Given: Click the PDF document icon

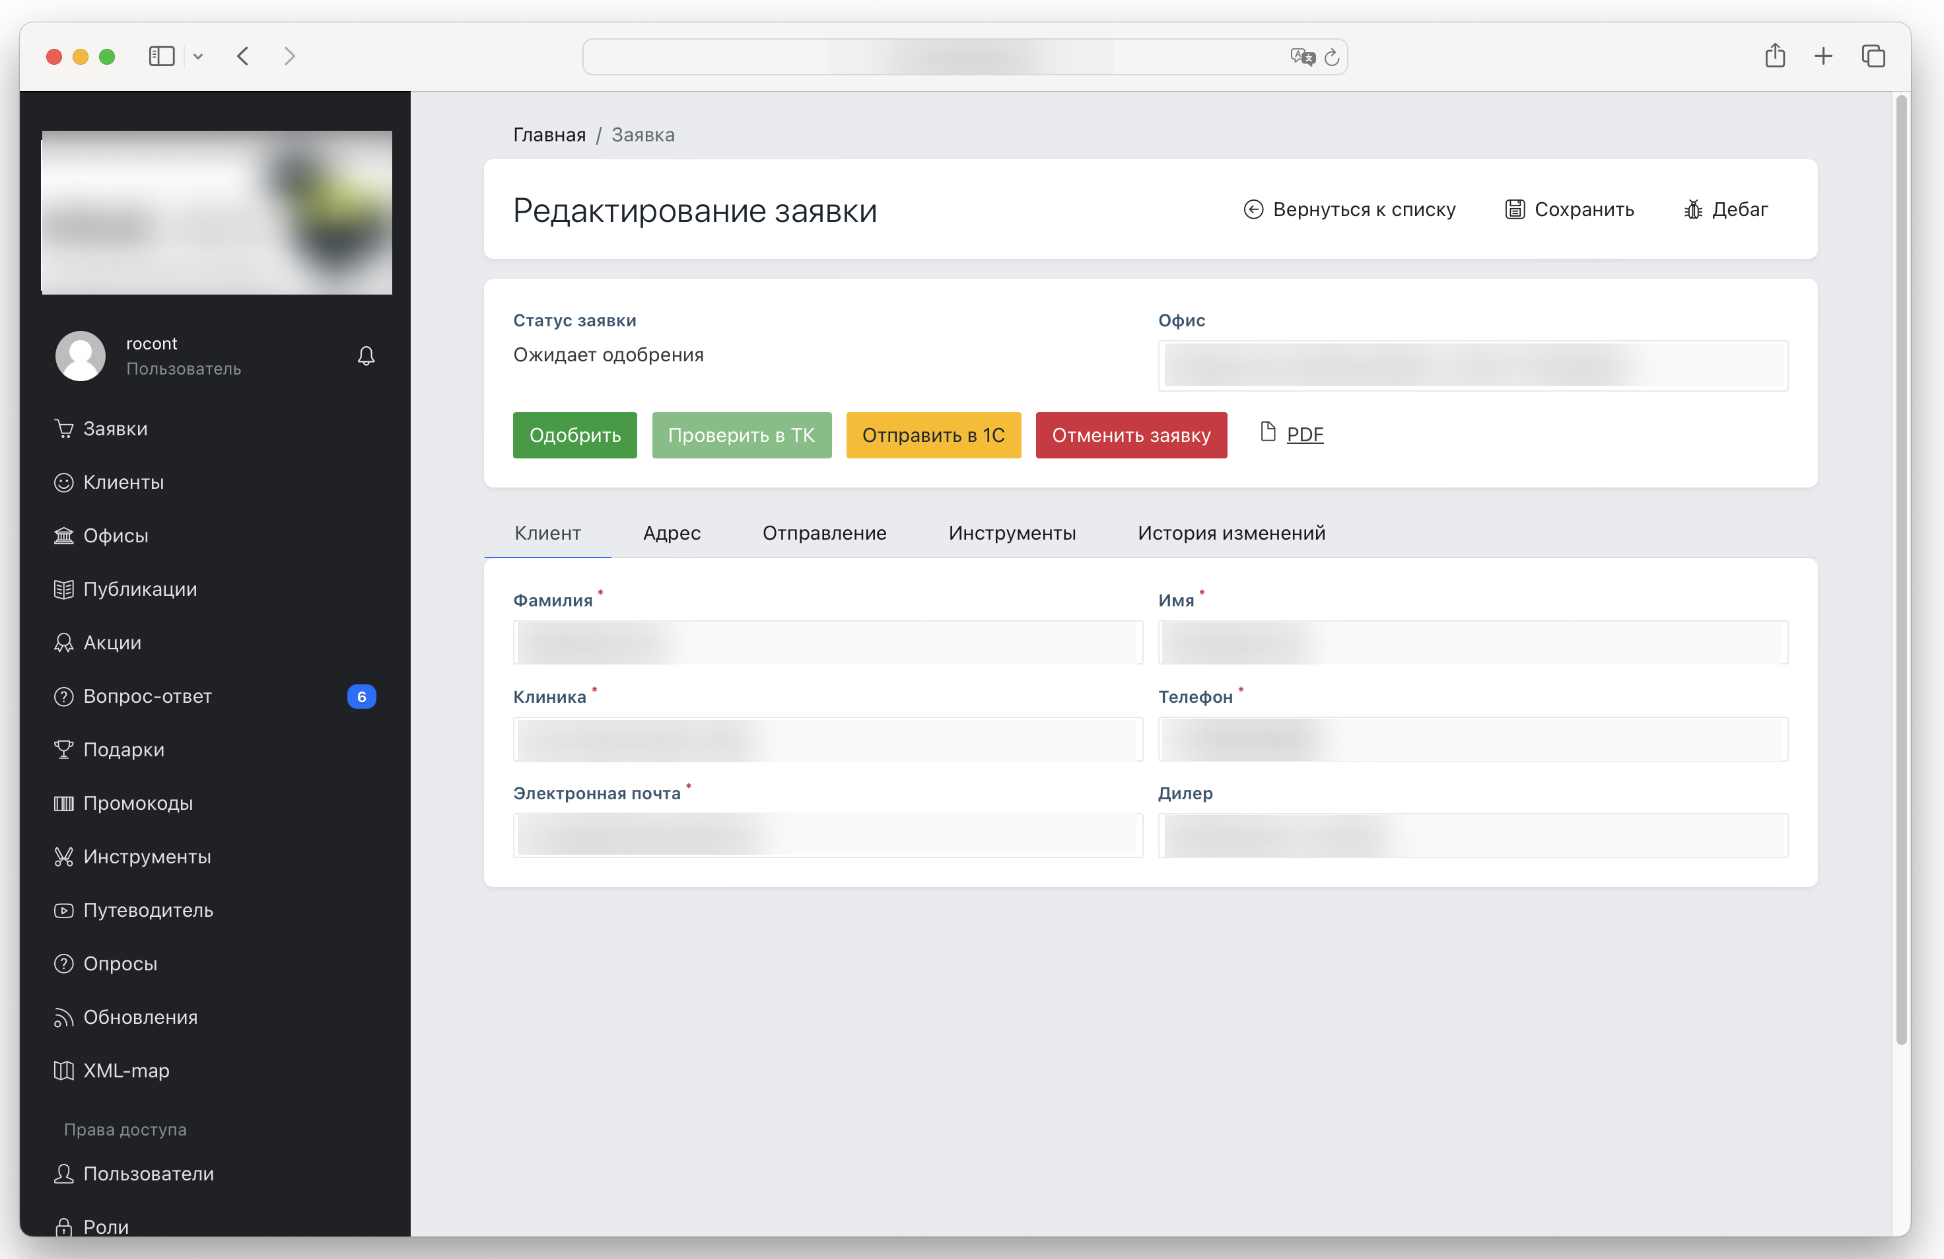Looking at the screenshot, I should 1268,432.
